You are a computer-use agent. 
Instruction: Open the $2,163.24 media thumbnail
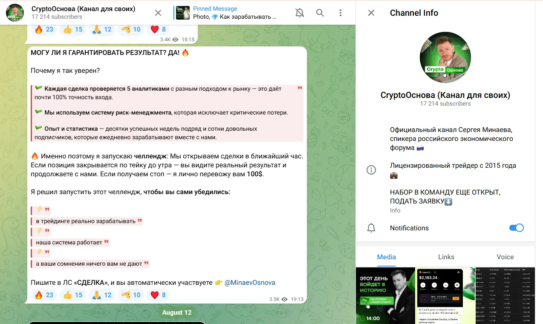[x=445, y=295]
